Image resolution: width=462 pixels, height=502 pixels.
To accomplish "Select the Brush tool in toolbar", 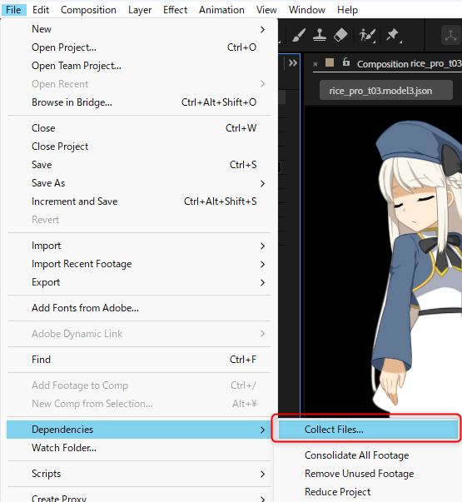I will tap(299, 35).
